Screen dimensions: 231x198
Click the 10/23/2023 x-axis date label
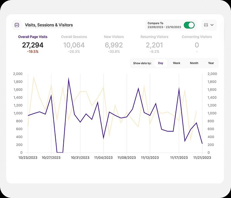(28, 158)
